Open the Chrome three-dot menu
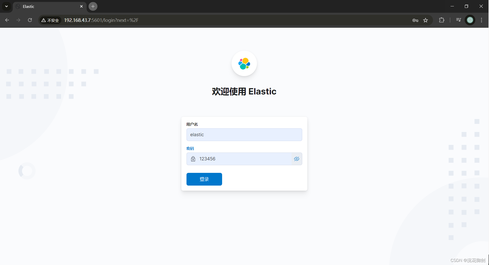The width and height of the screenshot is (489, 265). tap(481, 20)
